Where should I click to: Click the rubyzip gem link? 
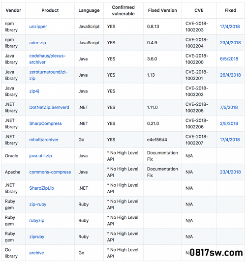tap(37, 220)
